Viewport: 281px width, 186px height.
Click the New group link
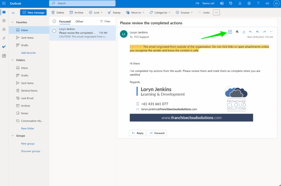point(28,144)
